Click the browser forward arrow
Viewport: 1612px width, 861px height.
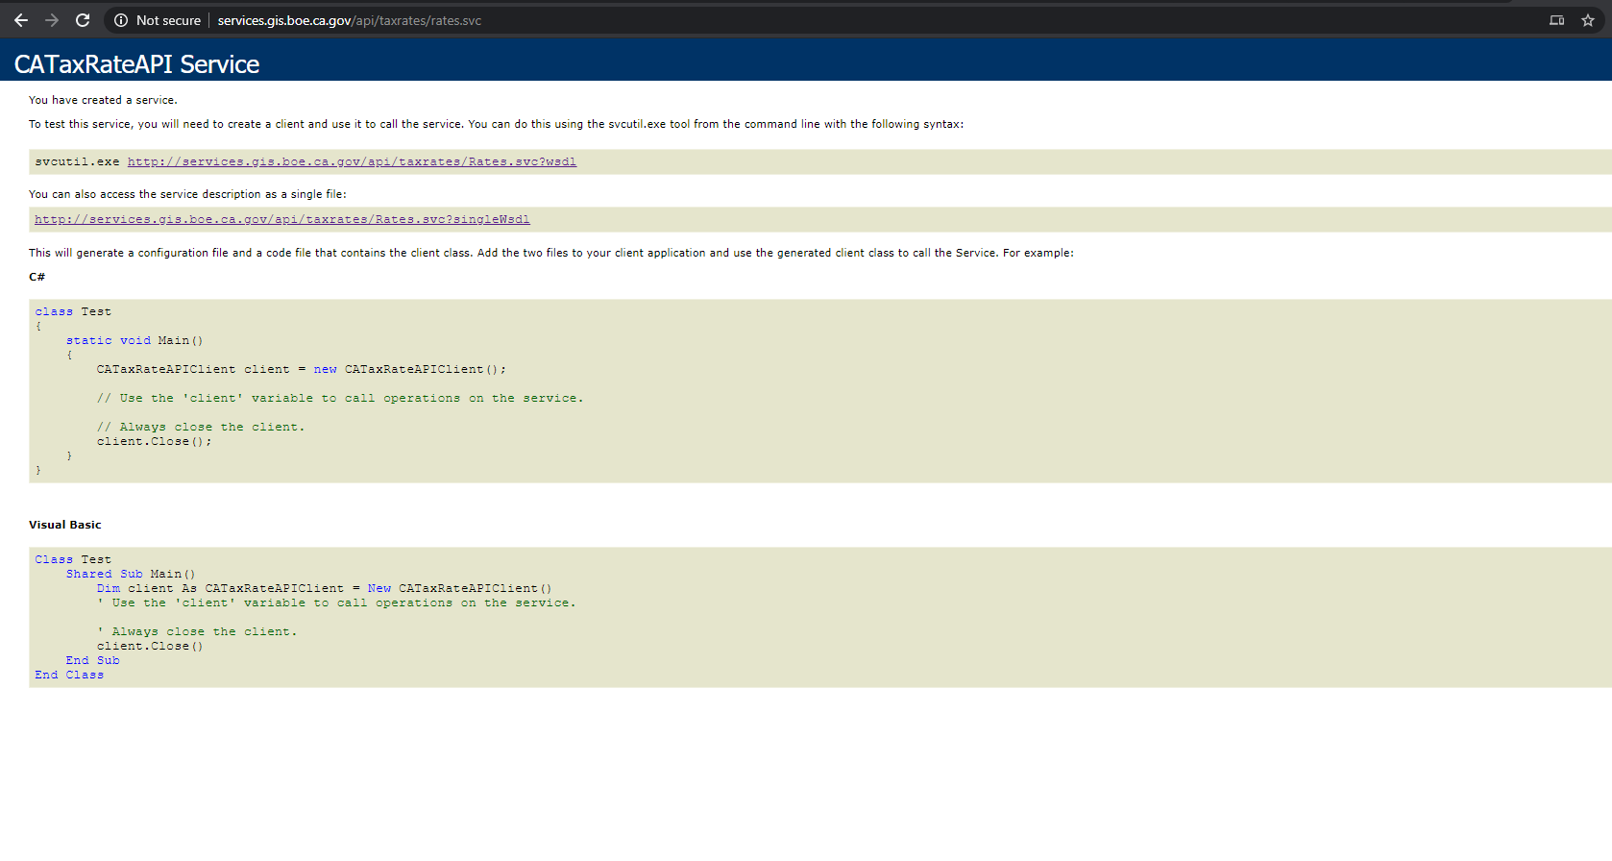coord(52,20)
